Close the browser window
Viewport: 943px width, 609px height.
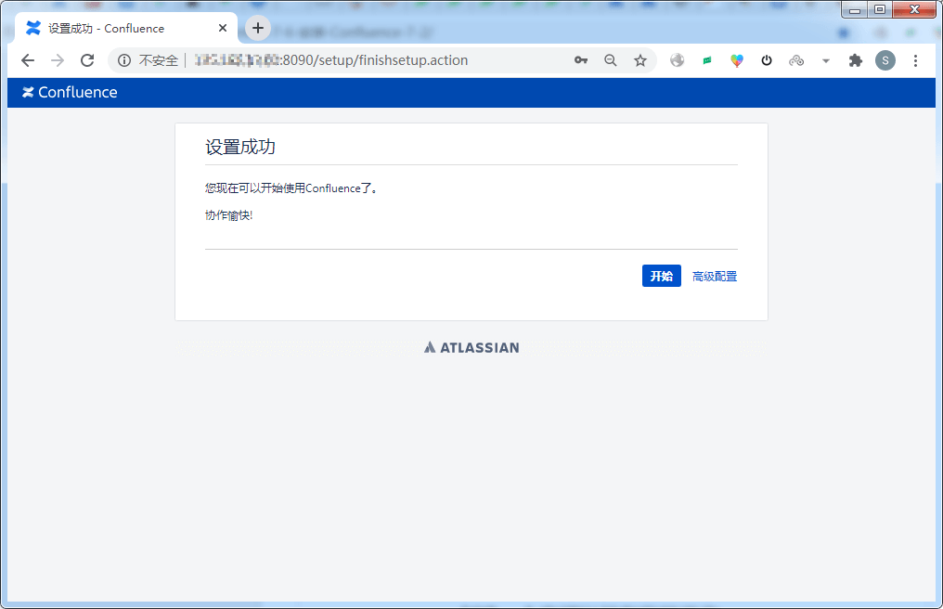click(x=914, y=9)
